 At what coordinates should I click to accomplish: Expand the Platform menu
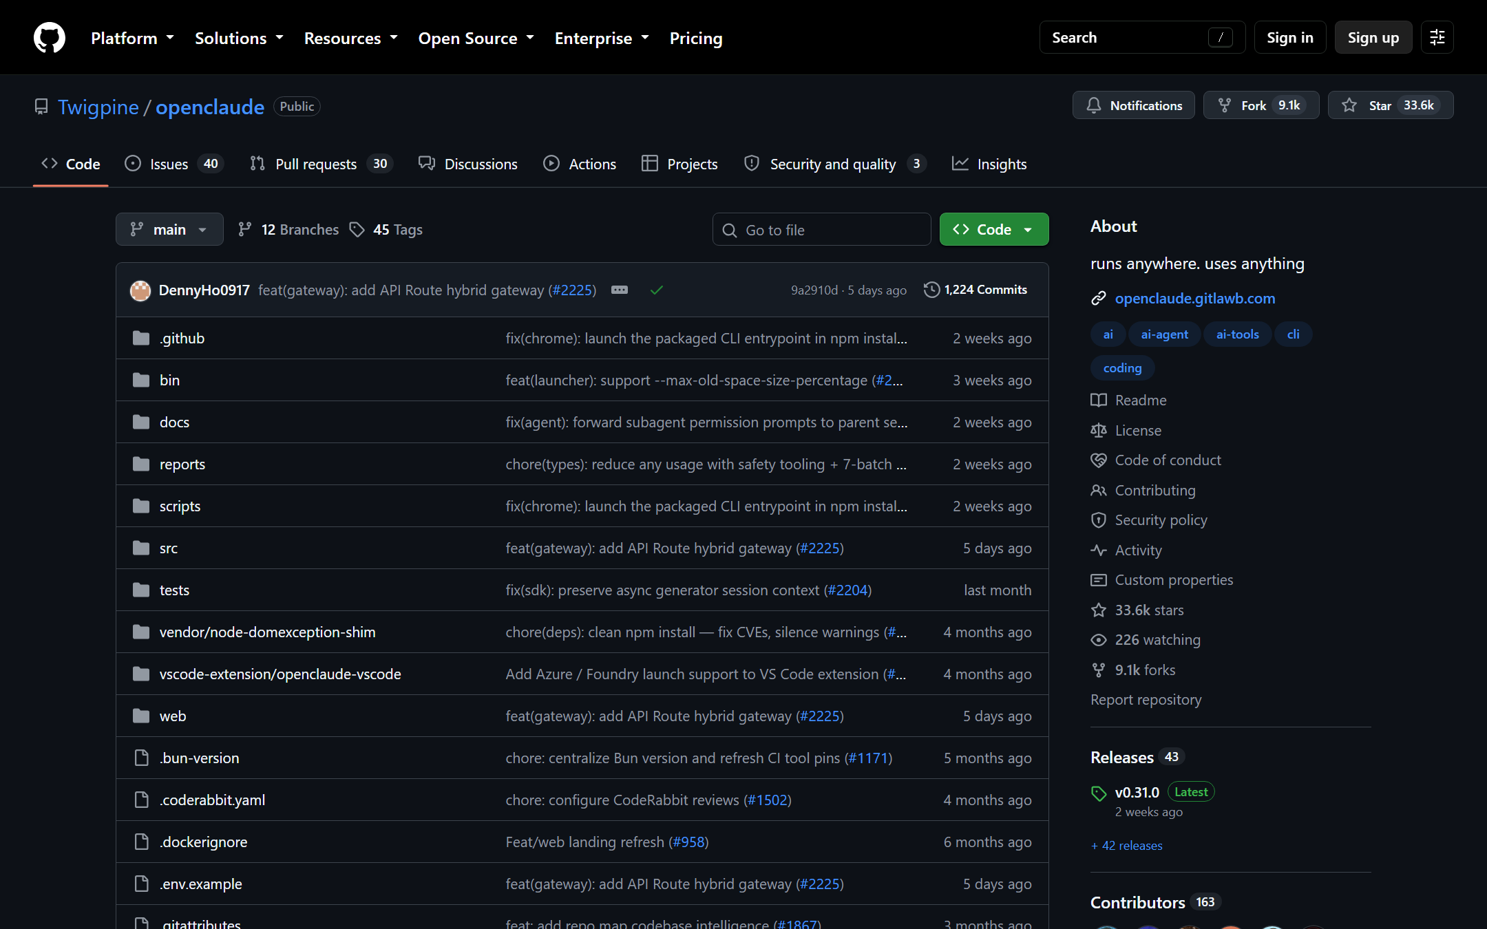(132, 38)
